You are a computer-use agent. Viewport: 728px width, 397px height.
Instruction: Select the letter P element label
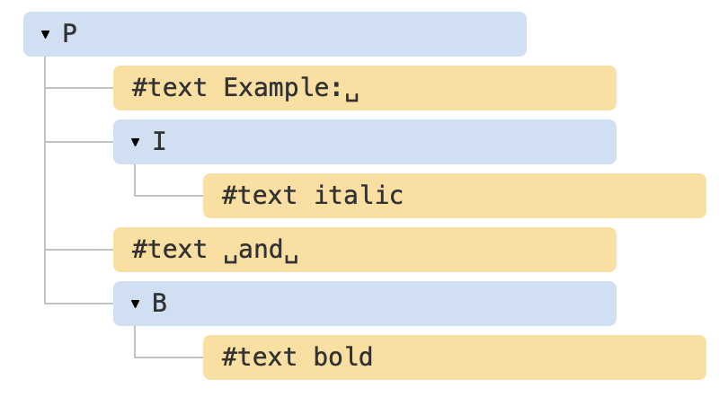(x=69, y=34)
